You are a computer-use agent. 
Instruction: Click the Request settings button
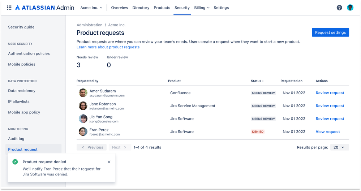330,32
